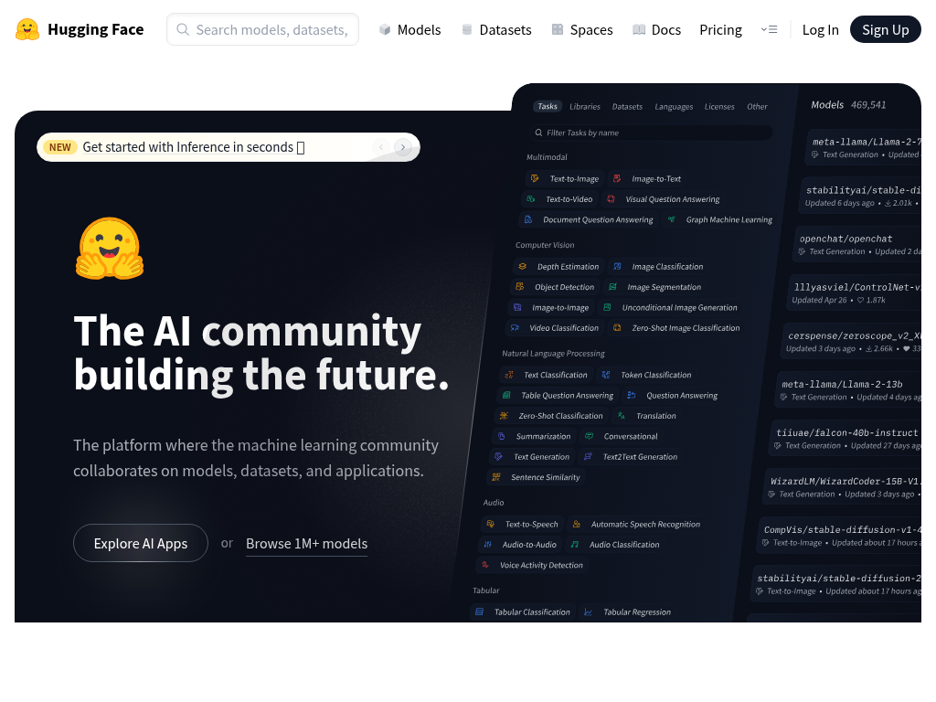
Task: Open the CompVis/stable-diffusion model card
Action: click(x=841, y=536)
